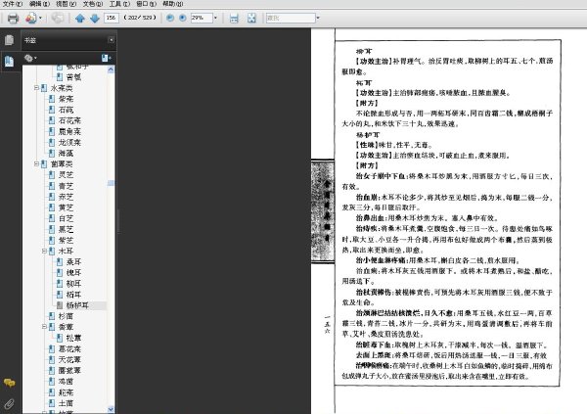Image resolution: width=587 pixels, height=414 pixels.
Task: Select the 紫芝 bookmark
Action: (x=66, y=240)
